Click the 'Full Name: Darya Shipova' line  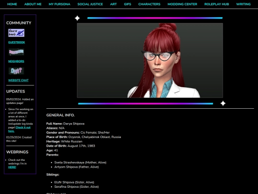click(x=65, y=124)
